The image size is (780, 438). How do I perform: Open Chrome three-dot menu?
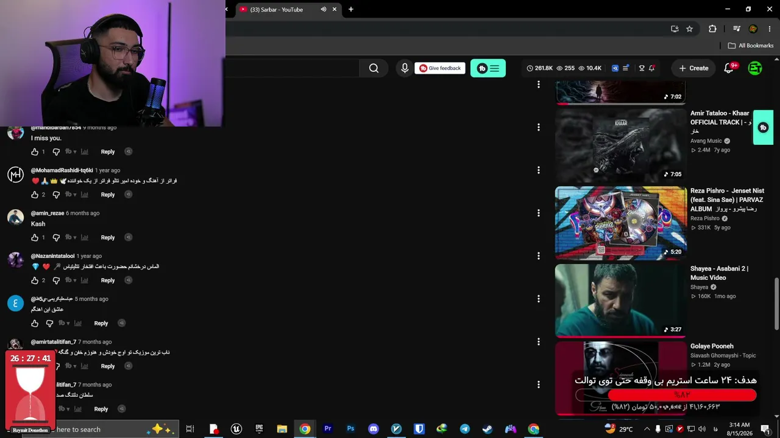coord(769,29)
